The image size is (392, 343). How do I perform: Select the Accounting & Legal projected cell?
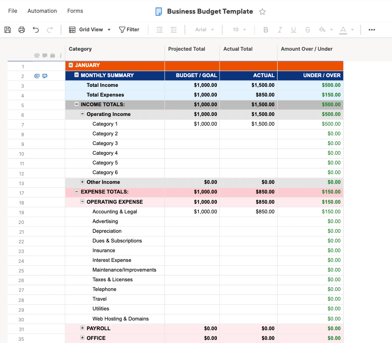pos(192,212)
